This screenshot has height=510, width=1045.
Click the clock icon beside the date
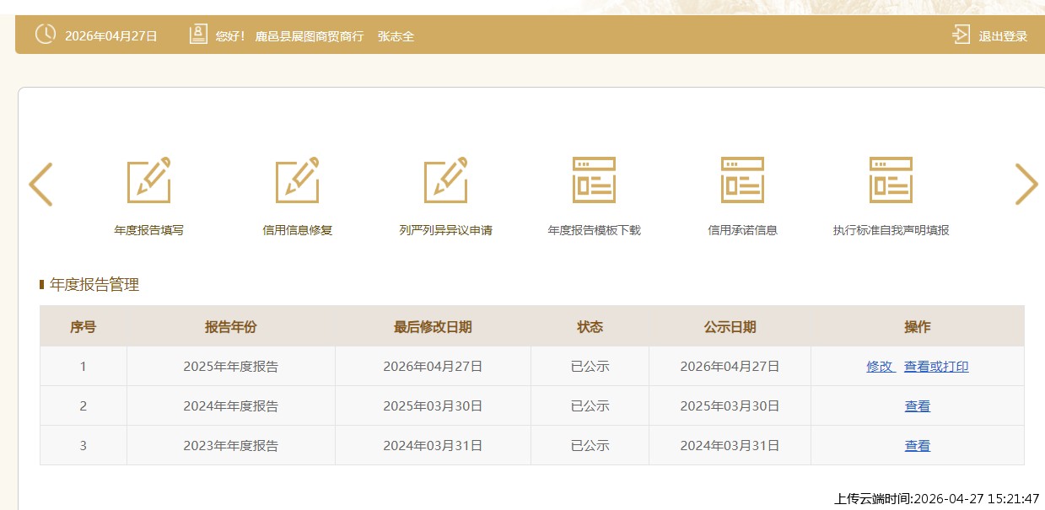(45, 35)
